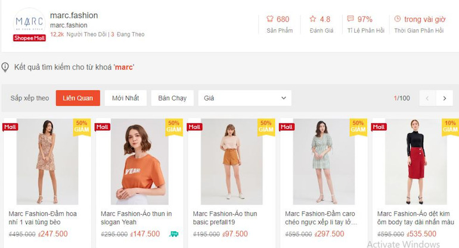Click the struck-through ₫495.000 original price

click(x=22, y=234)
